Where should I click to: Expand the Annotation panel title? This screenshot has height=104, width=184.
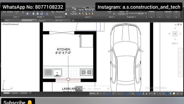60,17
